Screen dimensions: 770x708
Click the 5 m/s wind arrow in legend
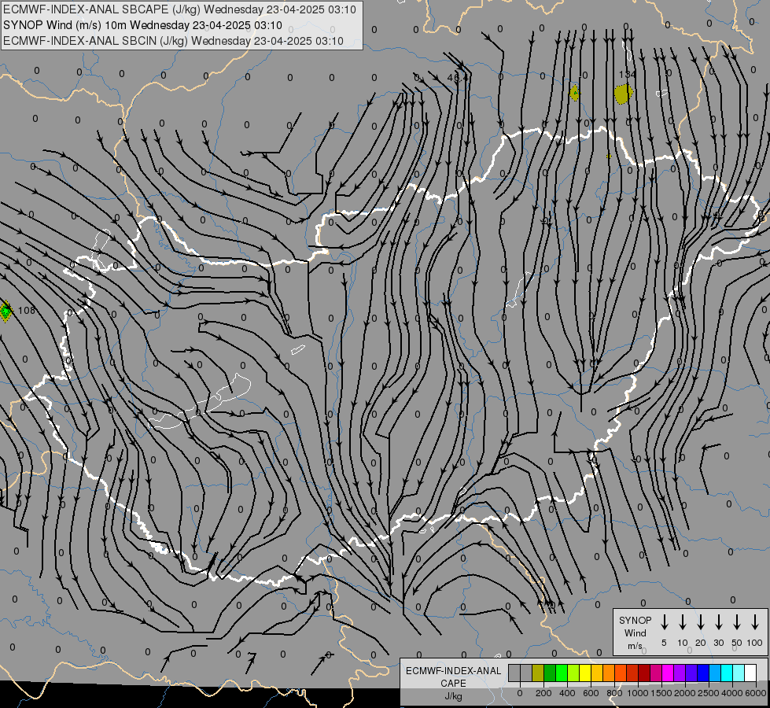click(664, 622)
